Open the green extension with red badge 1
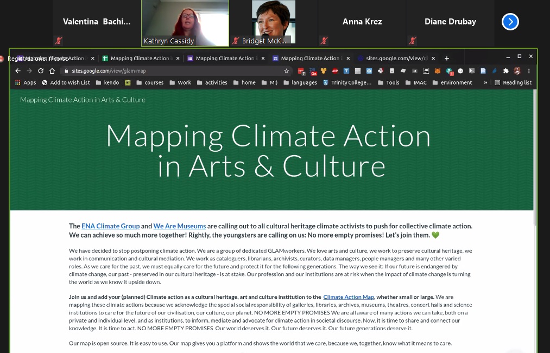Screen dimensions: 550x353 (450, 72)
